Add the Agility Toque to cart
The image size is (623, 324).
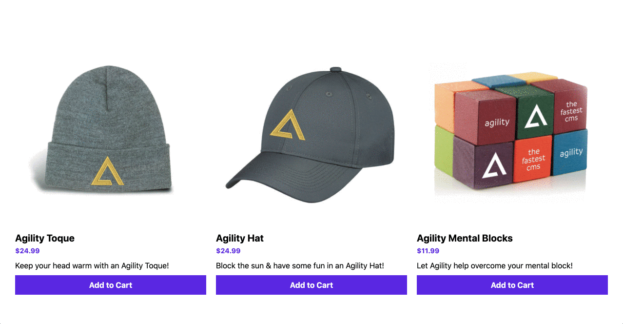(111, 285)
